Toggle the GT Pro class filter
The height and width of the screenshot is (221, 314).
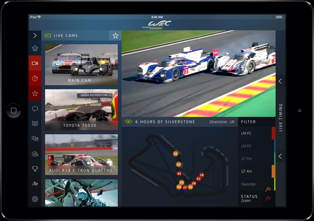pyautogui.click(x=257, y=159)
